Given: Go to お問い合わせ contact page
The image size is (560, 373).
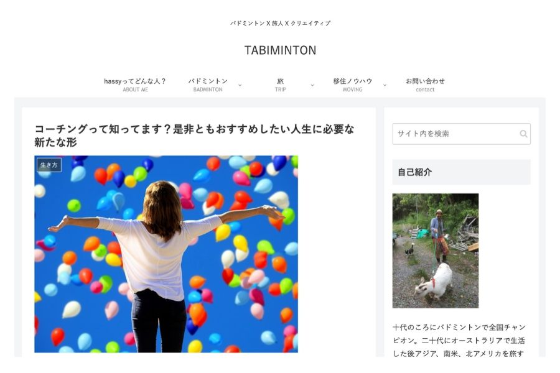Looking at the screenshot, I should pyautogui.click(x=425, y=85).
